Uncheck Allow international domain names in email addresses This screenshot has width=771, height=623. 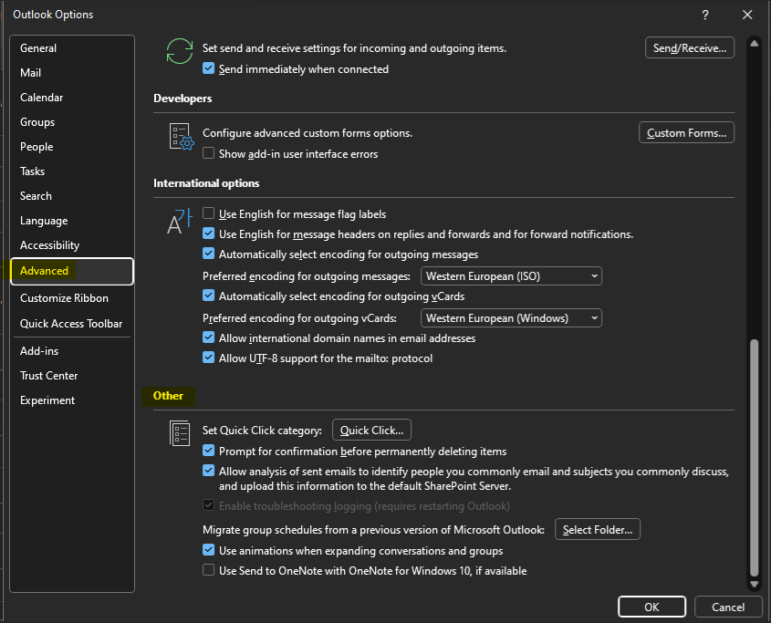(209, 337)
